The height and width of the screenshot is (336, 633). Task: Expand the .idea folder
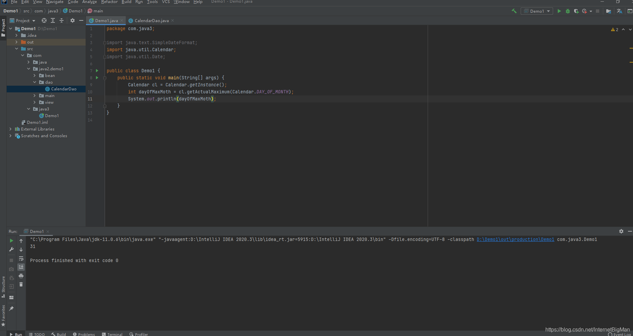(x=16, y=35)
